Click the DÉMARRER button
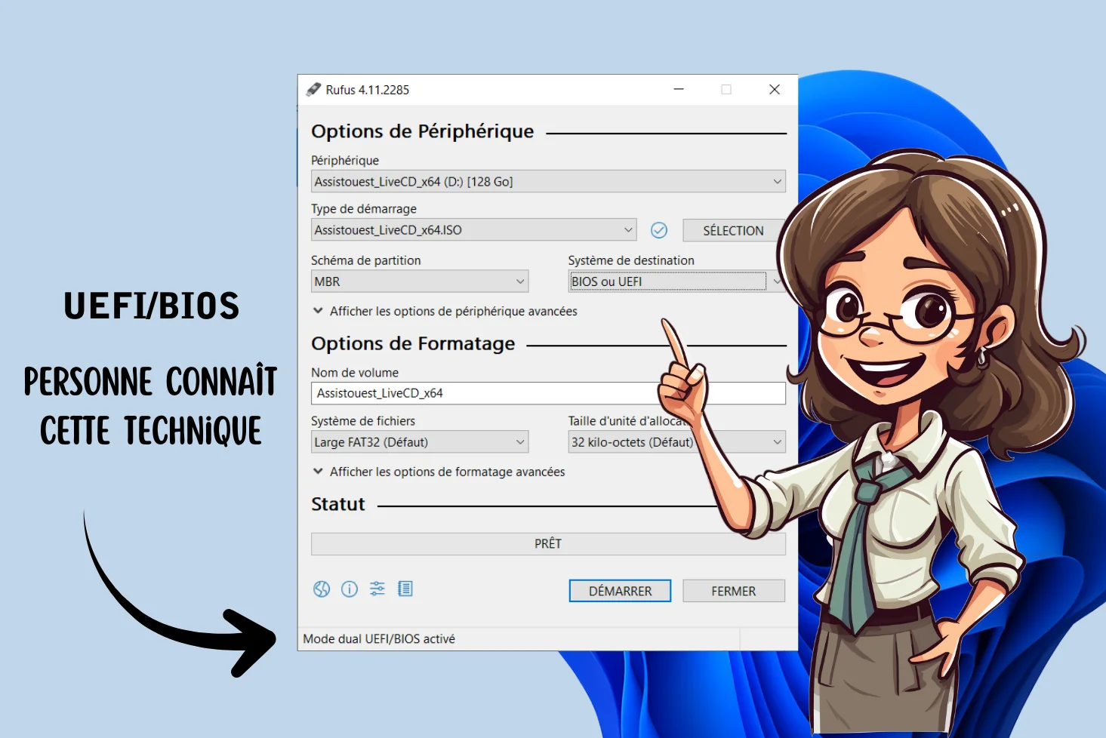 pyautogui.click(x=620, y=591)
